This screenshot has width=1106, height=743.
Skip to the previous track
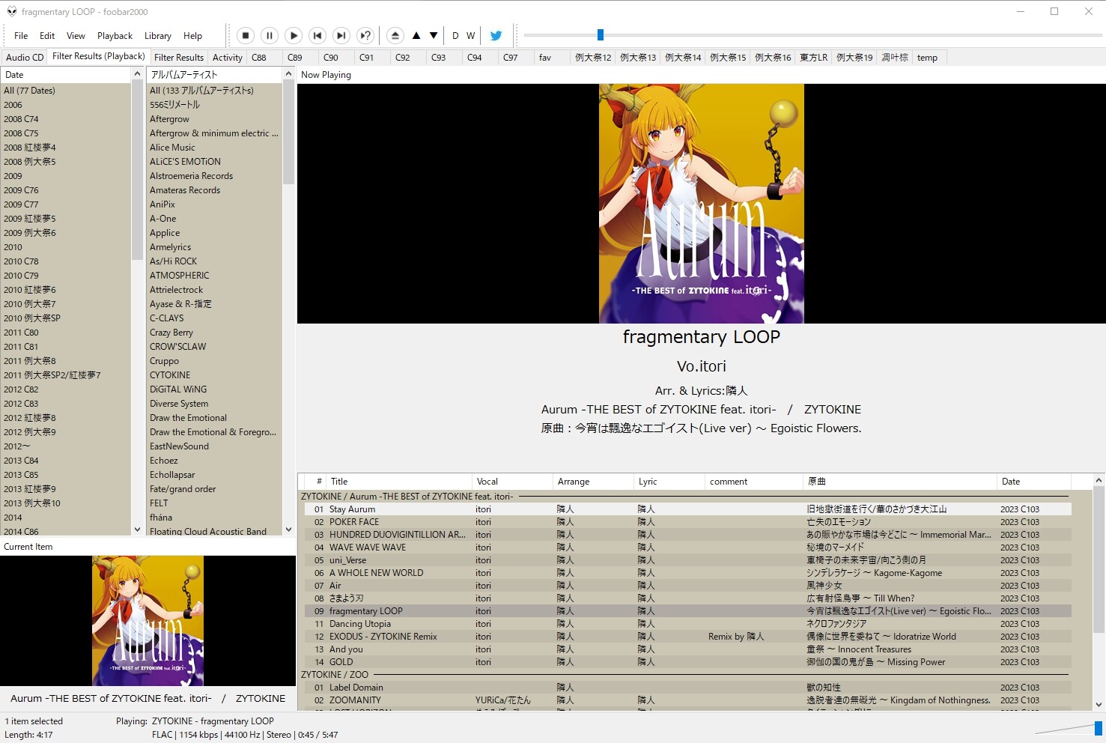tap(317, 35)
